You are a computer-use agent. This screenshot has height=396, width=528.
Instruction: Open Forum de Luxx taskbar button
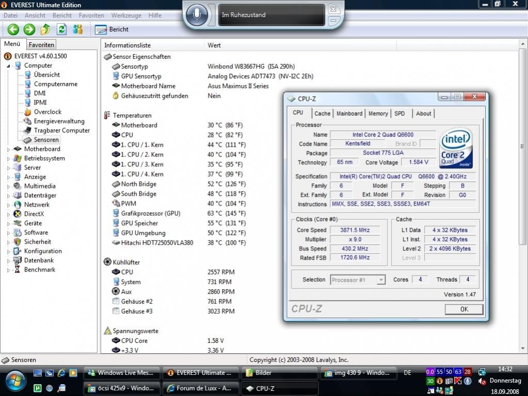200,388
